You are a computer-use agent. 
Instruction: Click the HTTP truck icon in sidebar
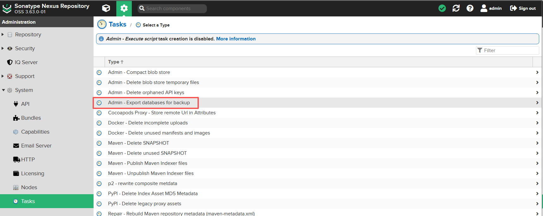pyautogui.click(x=16, y=159)
